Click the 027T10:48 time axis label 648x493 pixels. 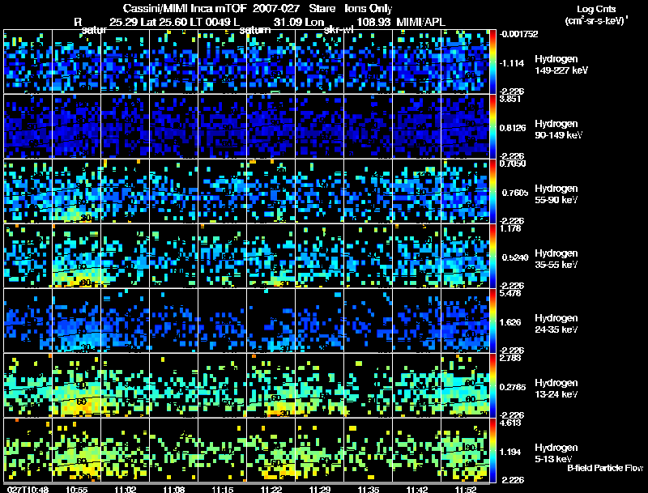coord(28,489)
